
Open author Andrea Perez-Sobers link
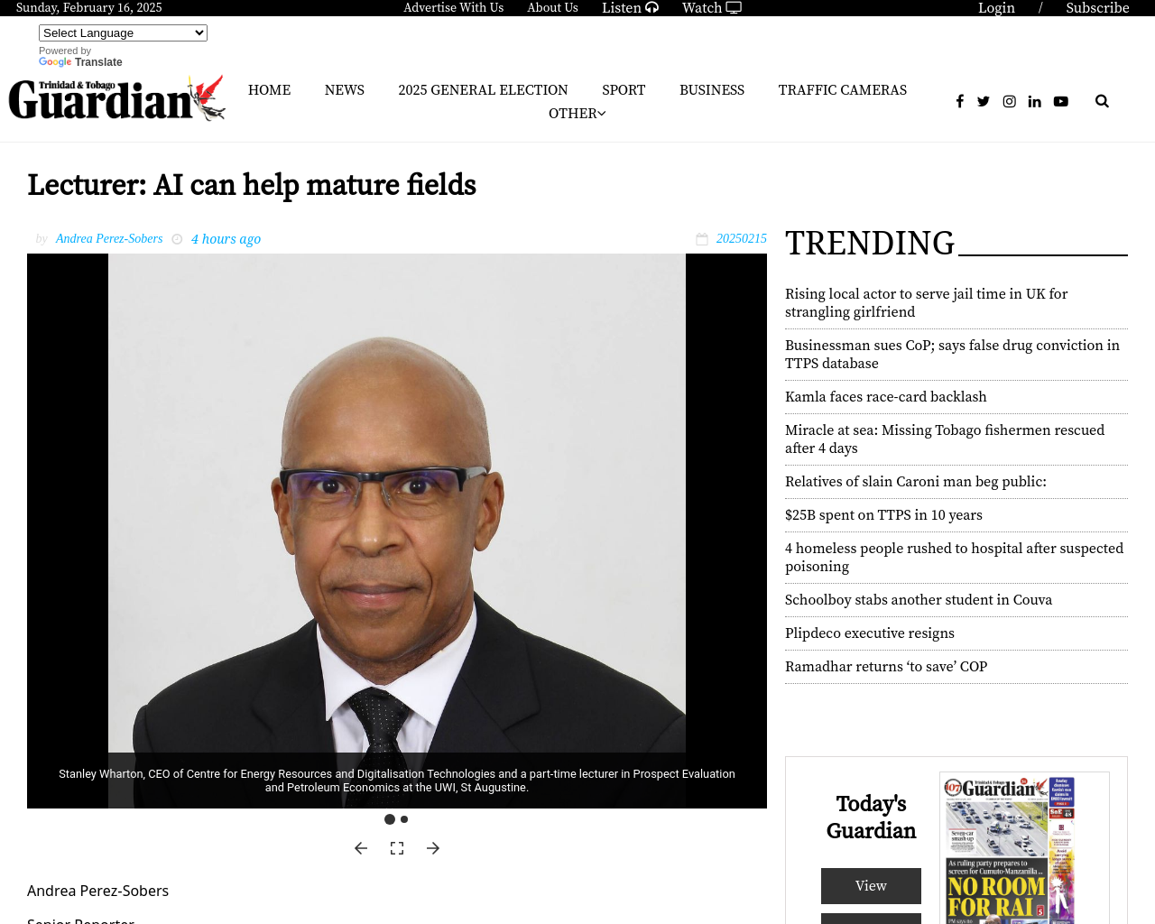click(109, 238)
